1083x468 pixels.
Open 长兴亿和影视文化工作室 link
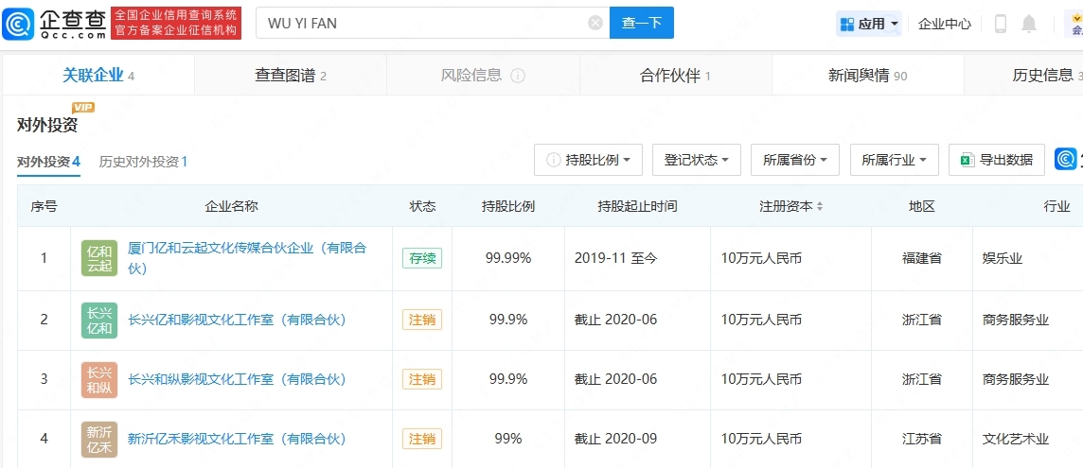237,320
